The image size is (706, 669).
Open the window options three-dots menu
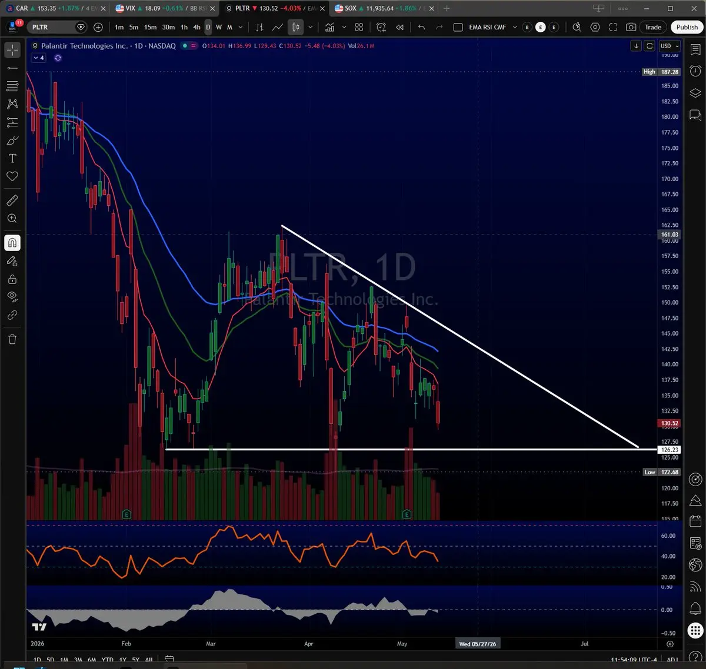tap(623, 8)
